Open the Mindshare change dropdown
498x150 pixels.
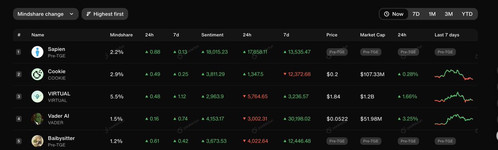pyautogui.click(x=46, y=14)
